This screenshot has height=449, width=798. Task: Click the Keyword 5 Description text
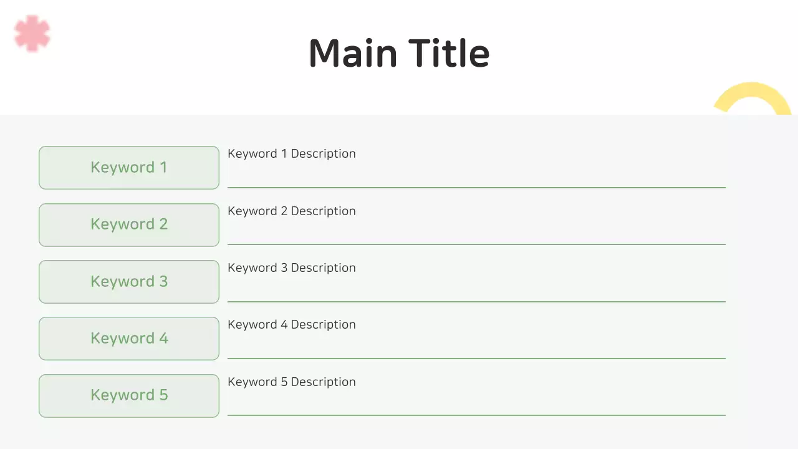(x=292, y=382)
